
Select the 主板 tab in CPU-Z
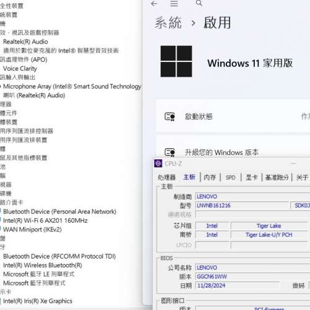point(189,177)
